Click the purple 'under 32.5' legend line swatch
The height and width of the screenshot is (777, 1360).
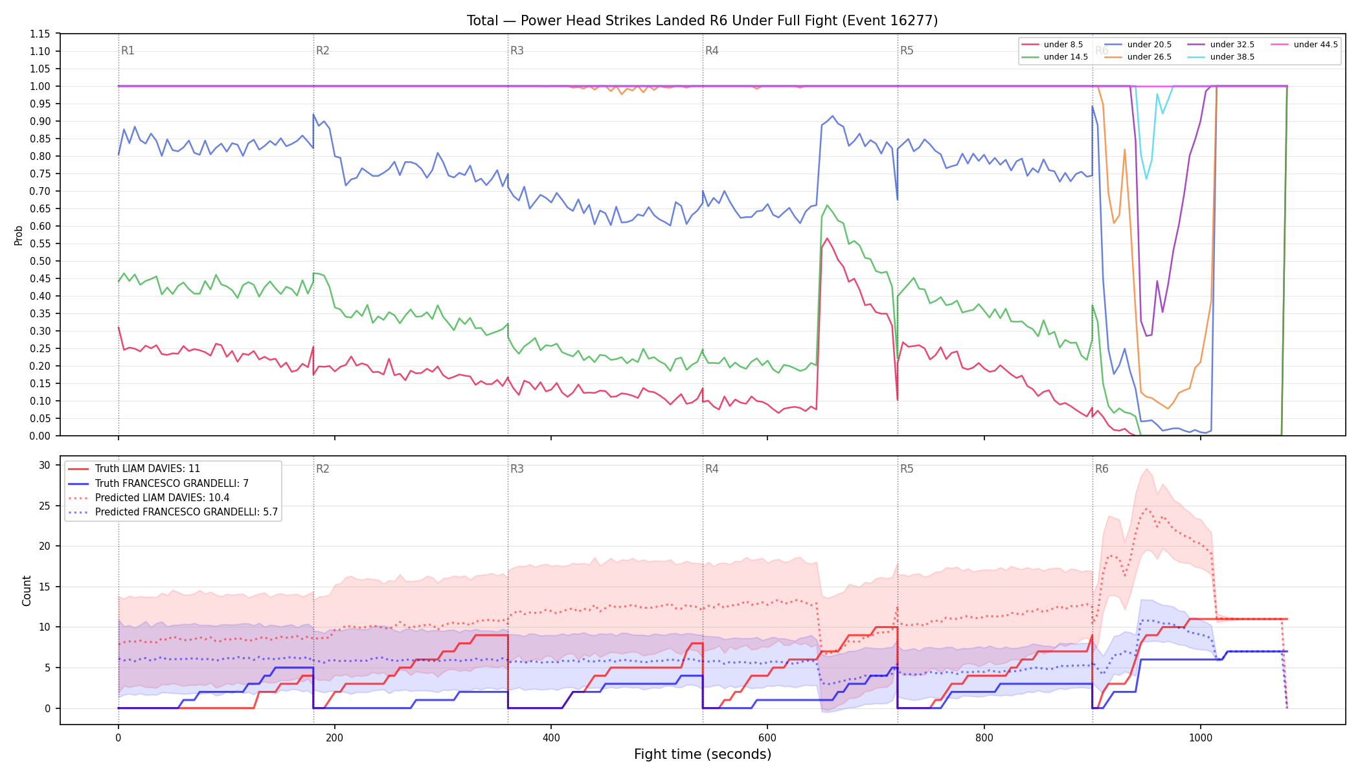pyautogui.click(x=1196, y=45)
